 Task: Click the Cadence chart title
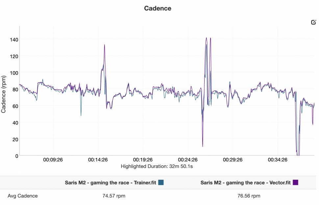(x=158, y=8)
